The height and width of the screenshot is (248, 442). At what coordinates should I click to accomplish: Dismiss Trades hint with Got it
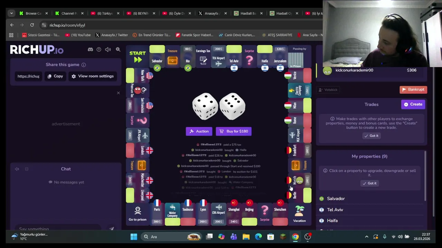pos(371,136)
